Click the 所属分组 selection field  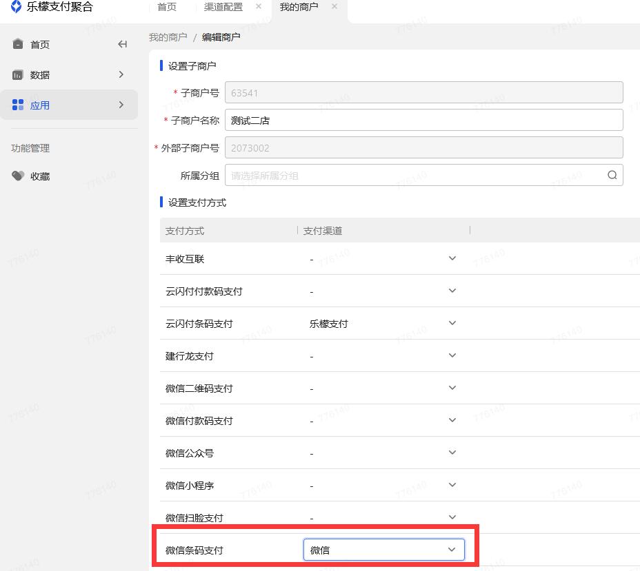(423, 175)
